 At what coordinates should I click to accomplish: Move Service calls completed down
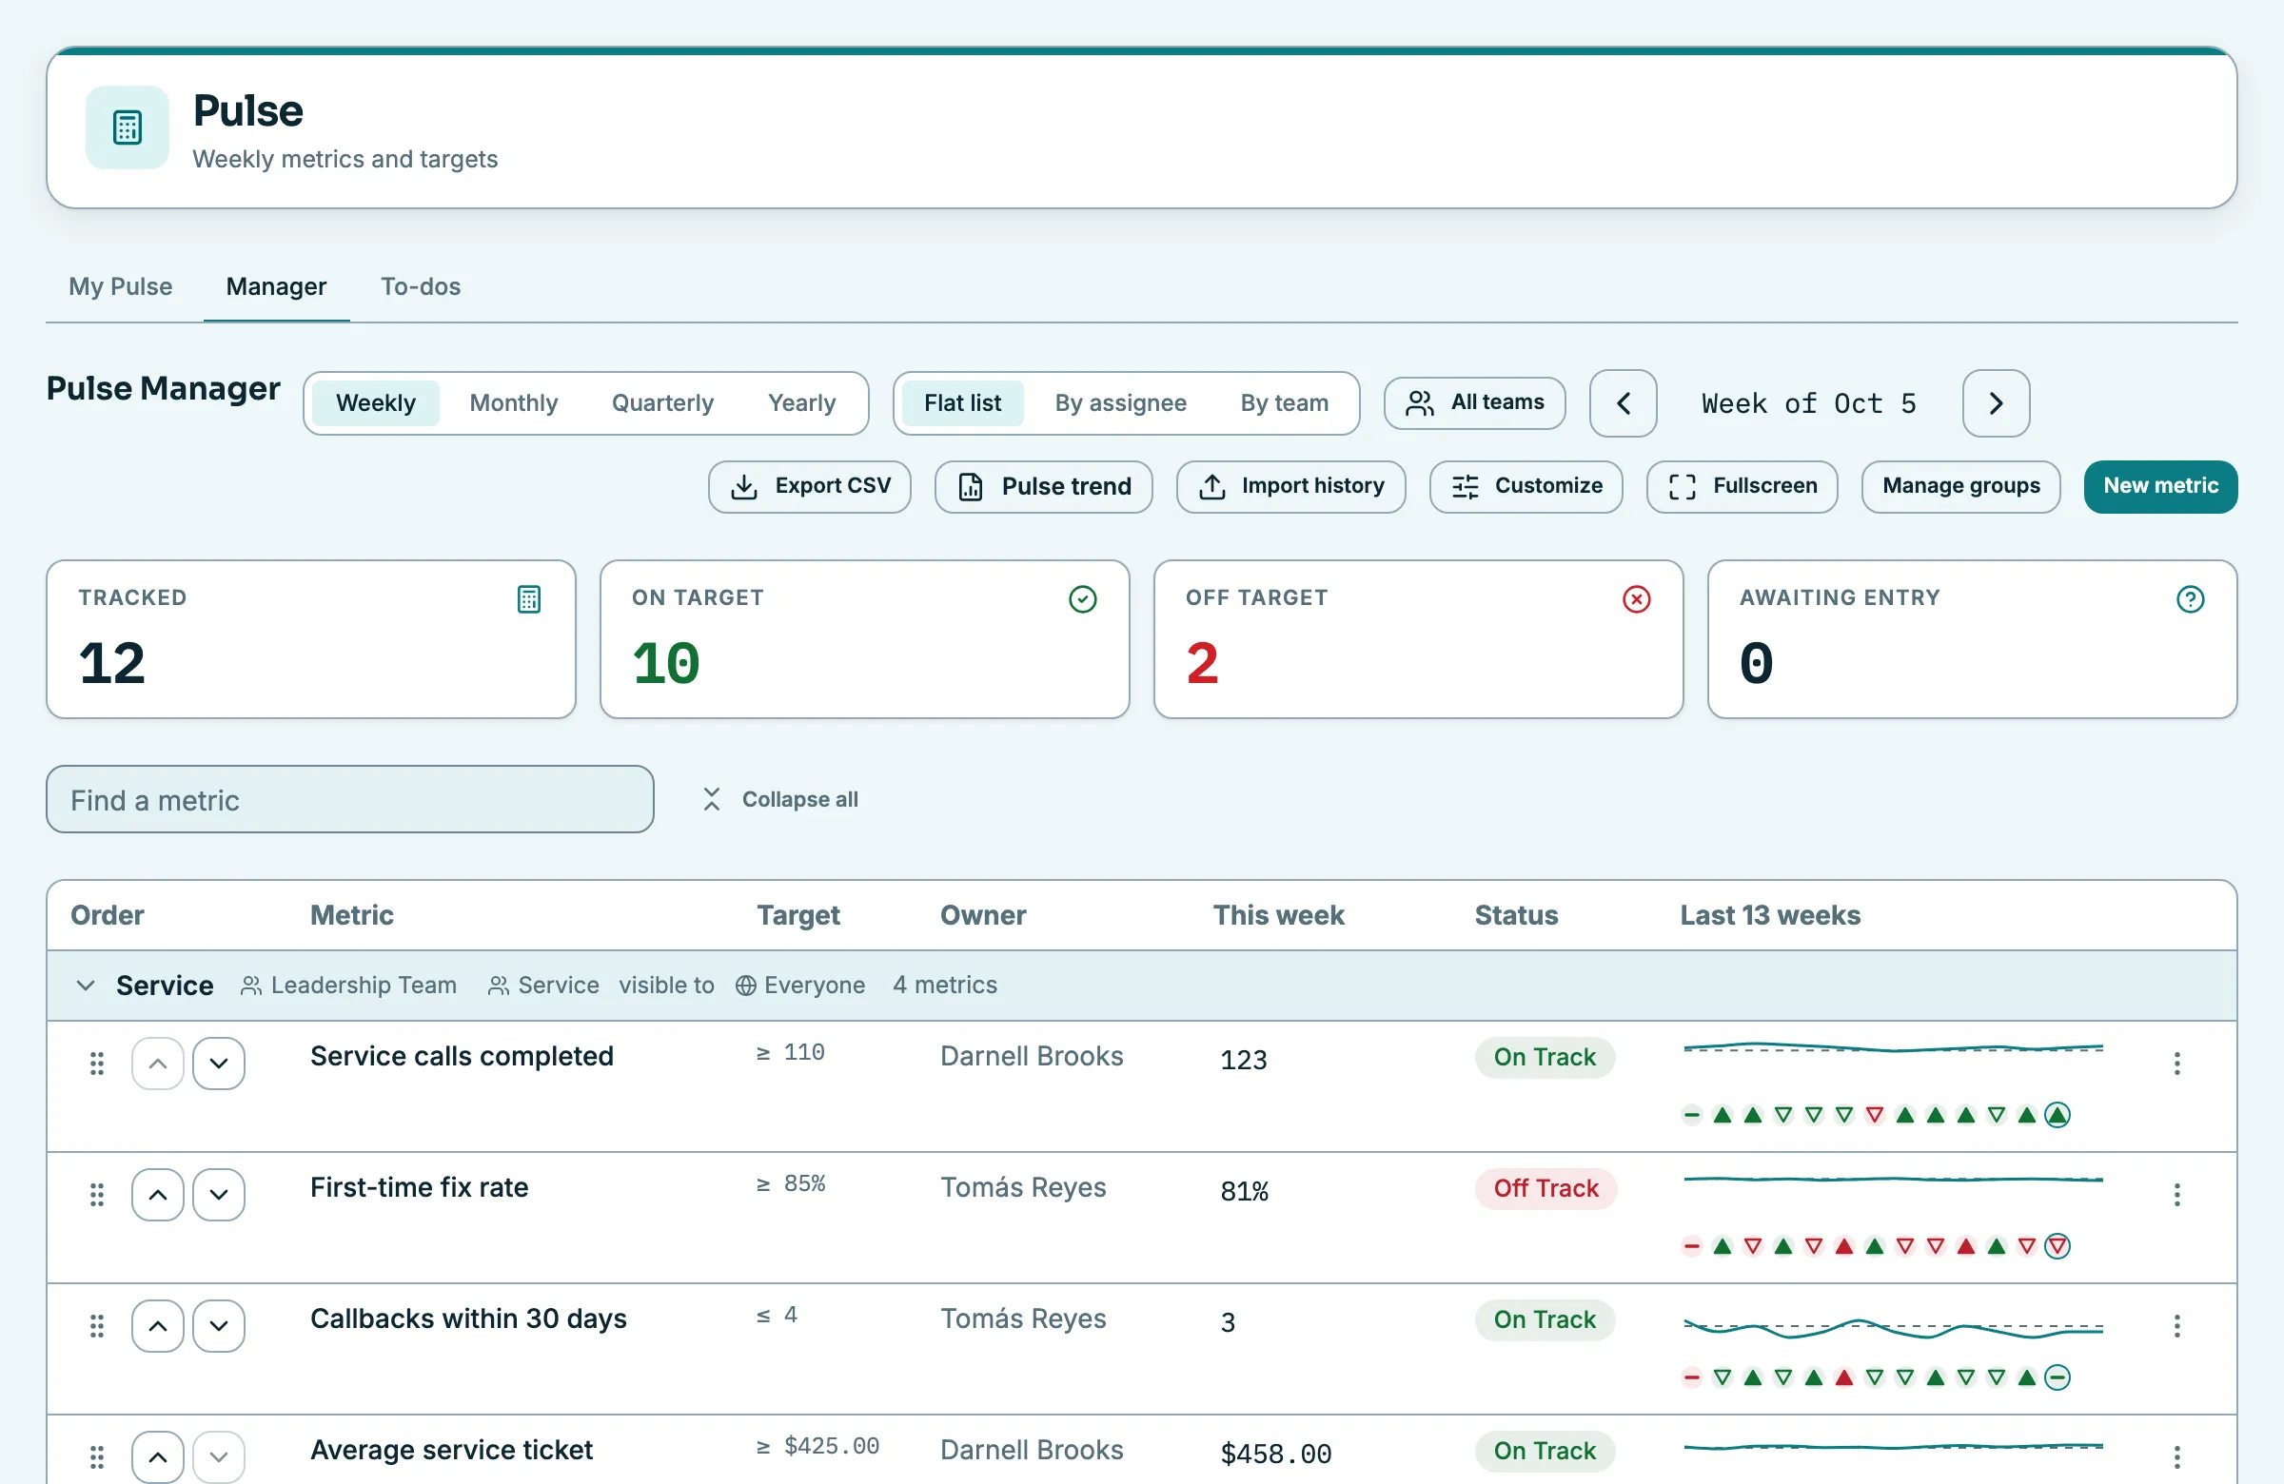219,1063
